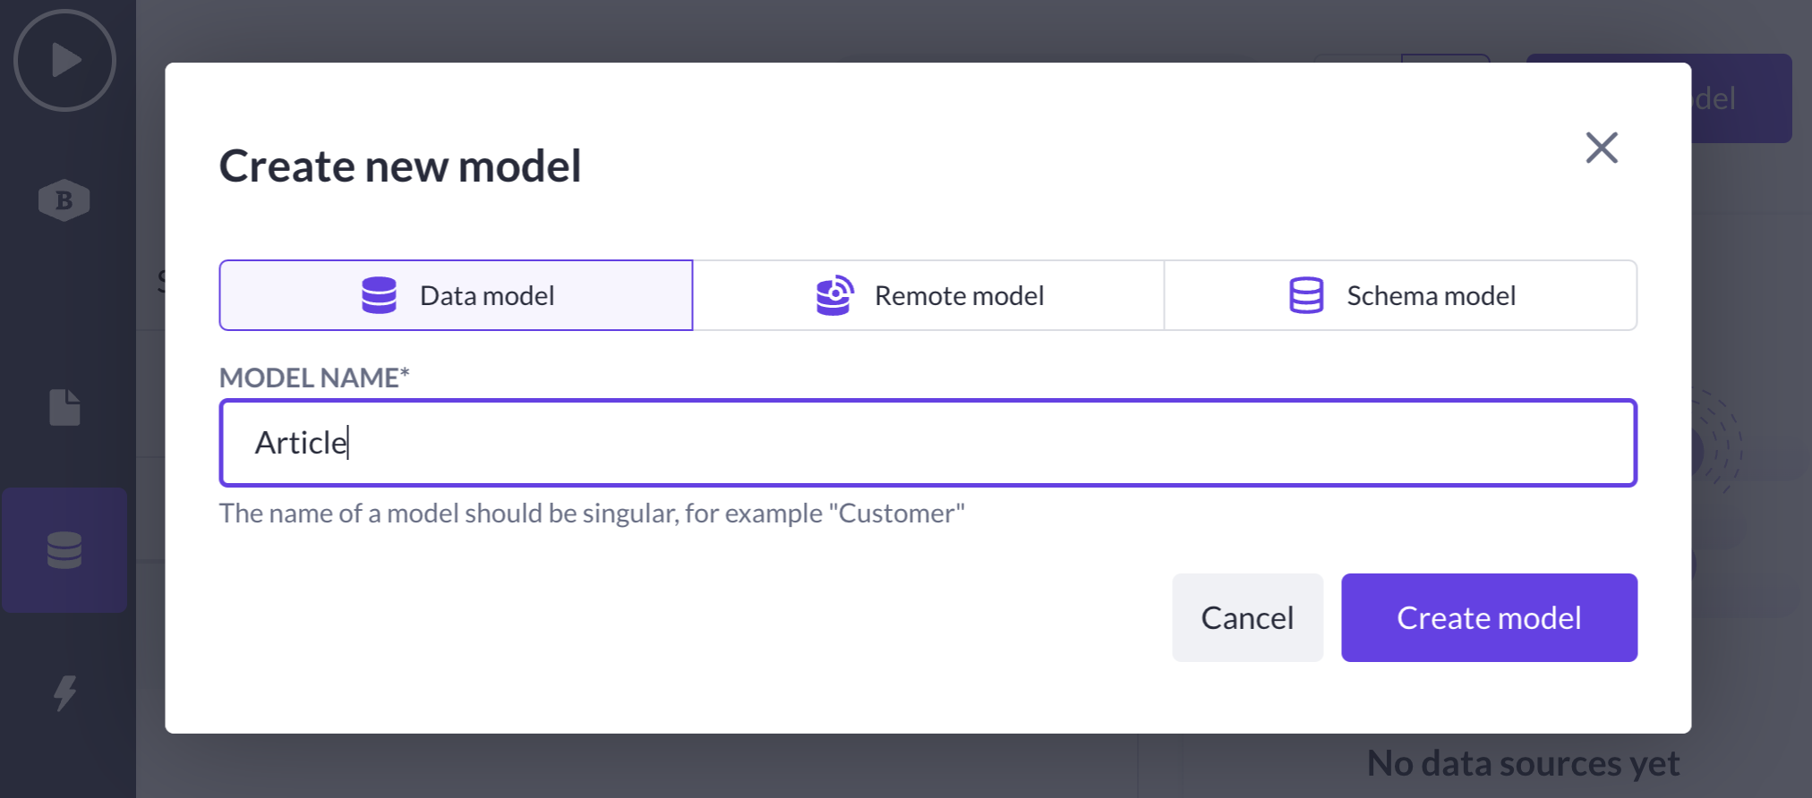The width and height of the screenshot is (1812, 798).
Task: Switch to the Remote model type
Action: click(x=928, y=295)
